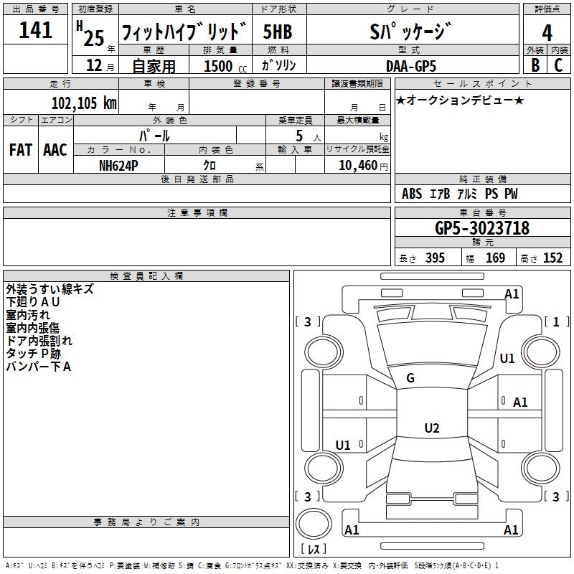Select the ABS entry in equipment list
Viewport: 574px width, 574px height.
pyautogui.click(x=412, y=194)
